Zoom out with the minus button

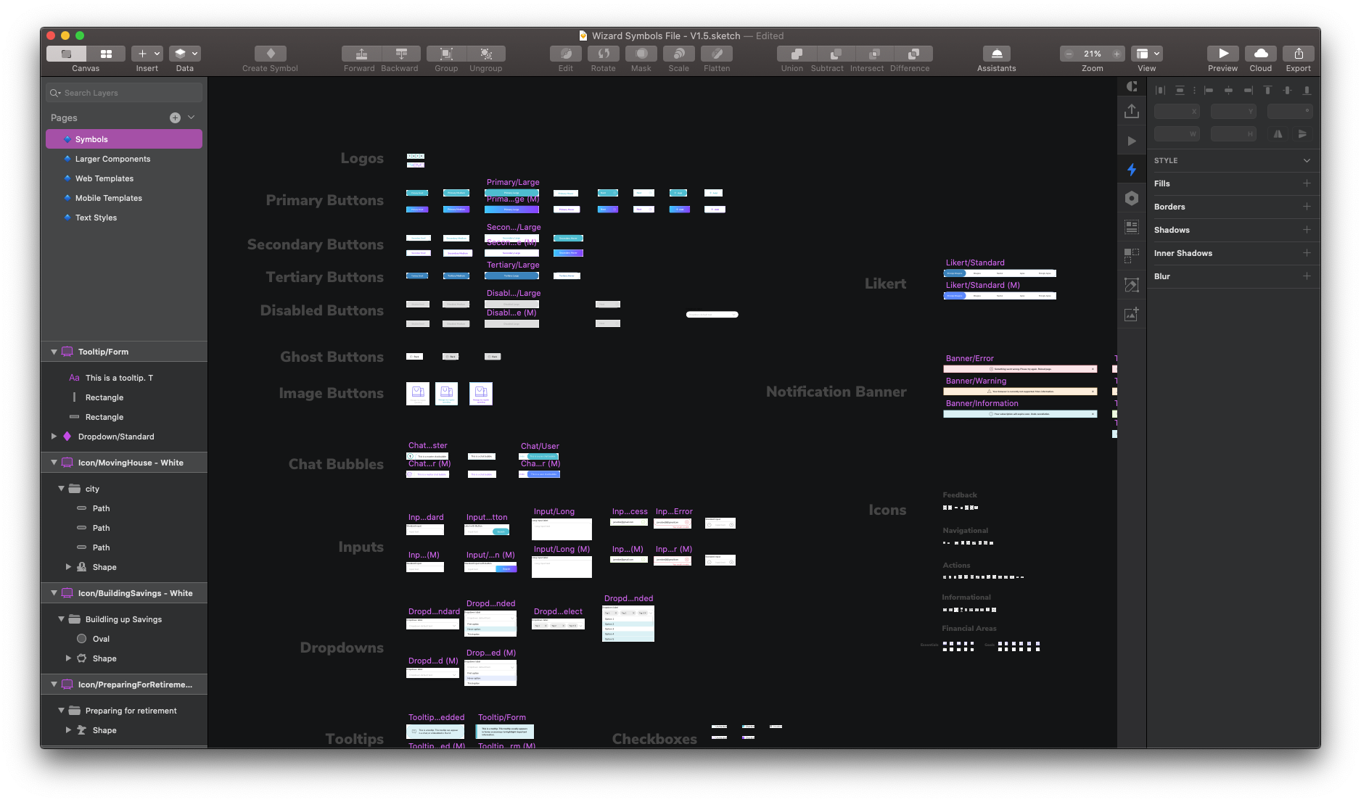point(1069,54)
